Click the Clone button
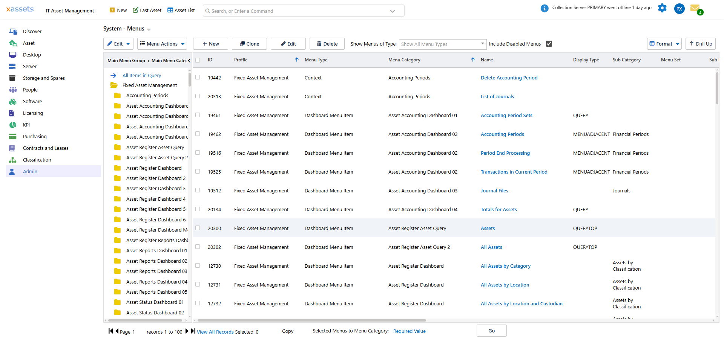The width and height of the screenshot is (724, 343). (249, 44)
